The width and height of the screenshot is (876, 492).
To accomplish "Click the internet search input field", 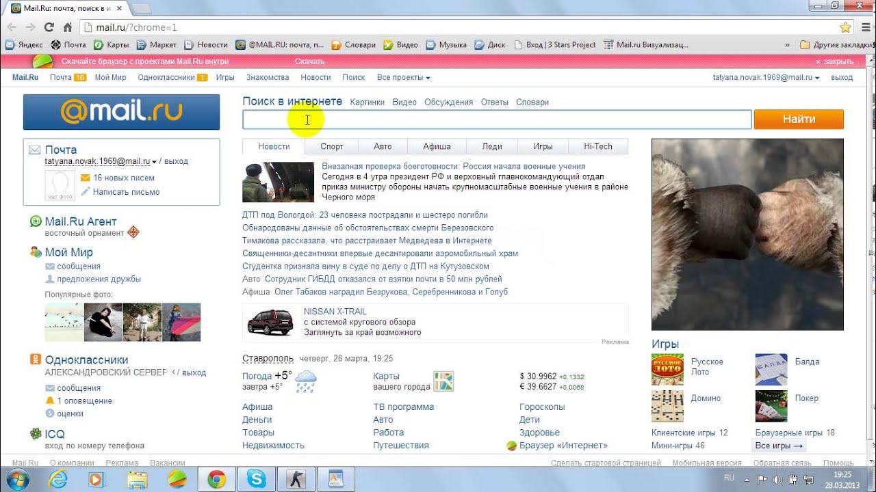I will point(497,120).
